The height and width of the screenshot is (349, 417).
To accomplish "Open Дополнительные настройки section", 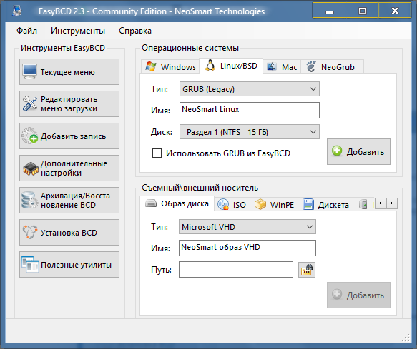I will 69,168.
